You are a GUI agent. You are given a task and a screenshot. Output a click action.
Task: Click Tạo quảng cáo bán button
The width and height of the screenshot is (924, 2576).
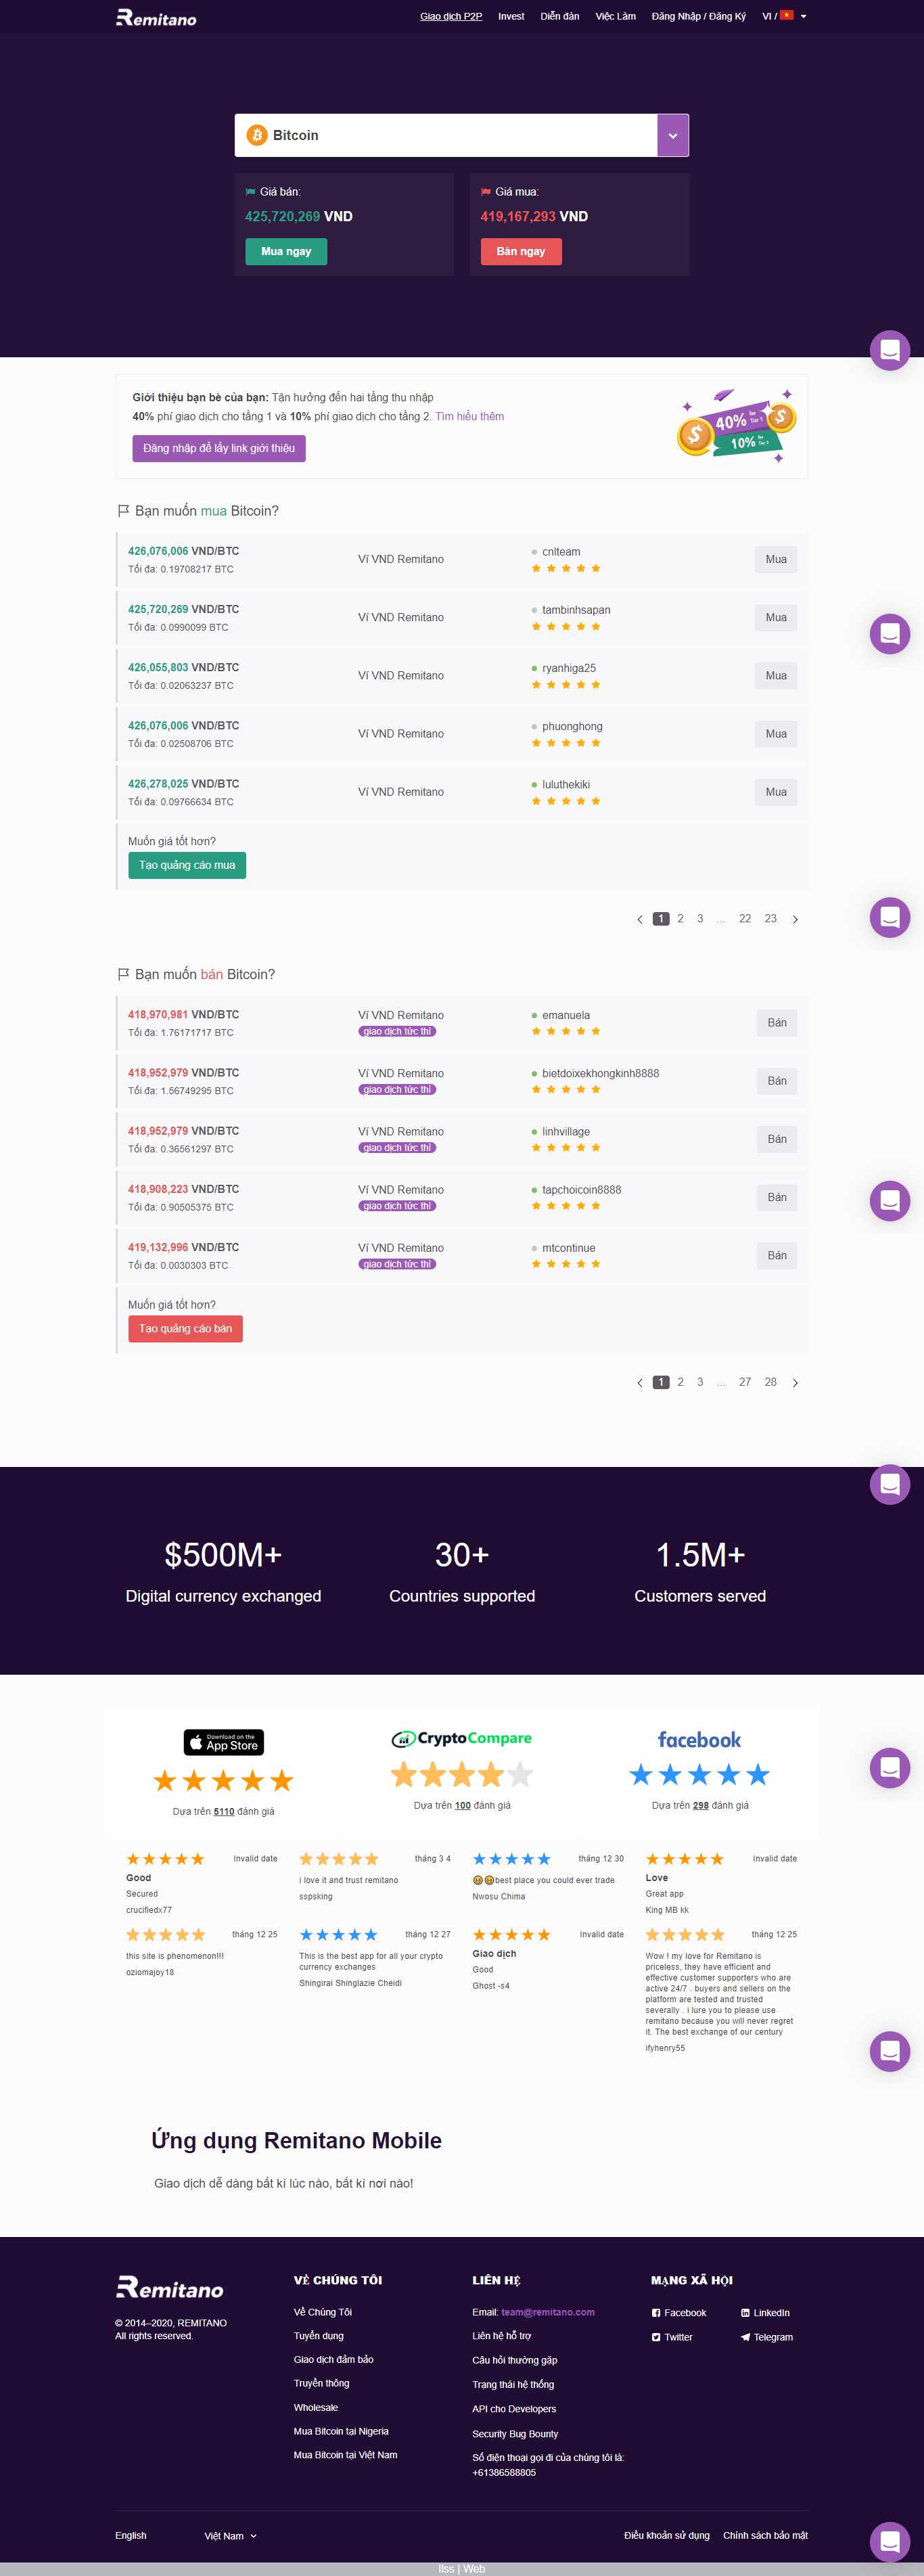pos(185,1328)
